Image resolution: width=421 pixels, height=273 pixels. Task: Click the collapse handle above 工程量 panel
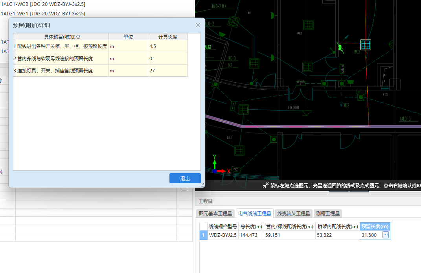pos(349,191)
